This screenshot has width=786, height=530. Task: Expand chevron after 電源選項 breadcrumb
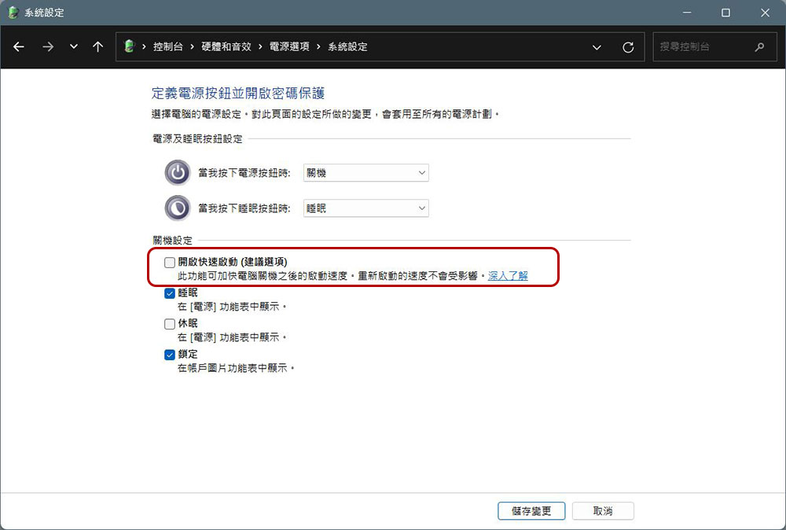point(318,46)
